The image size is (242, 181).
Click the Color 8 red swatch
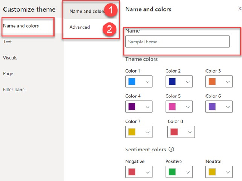coord(174,132)
